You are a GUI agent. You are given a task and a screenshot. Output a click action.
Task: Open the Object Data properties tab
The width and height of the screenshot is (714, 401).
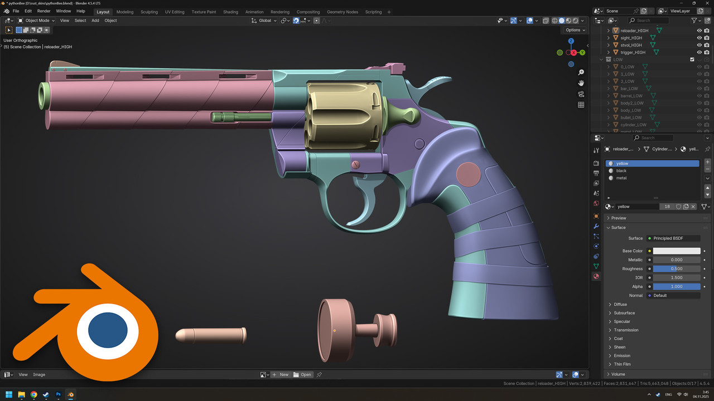coord(596,266)
